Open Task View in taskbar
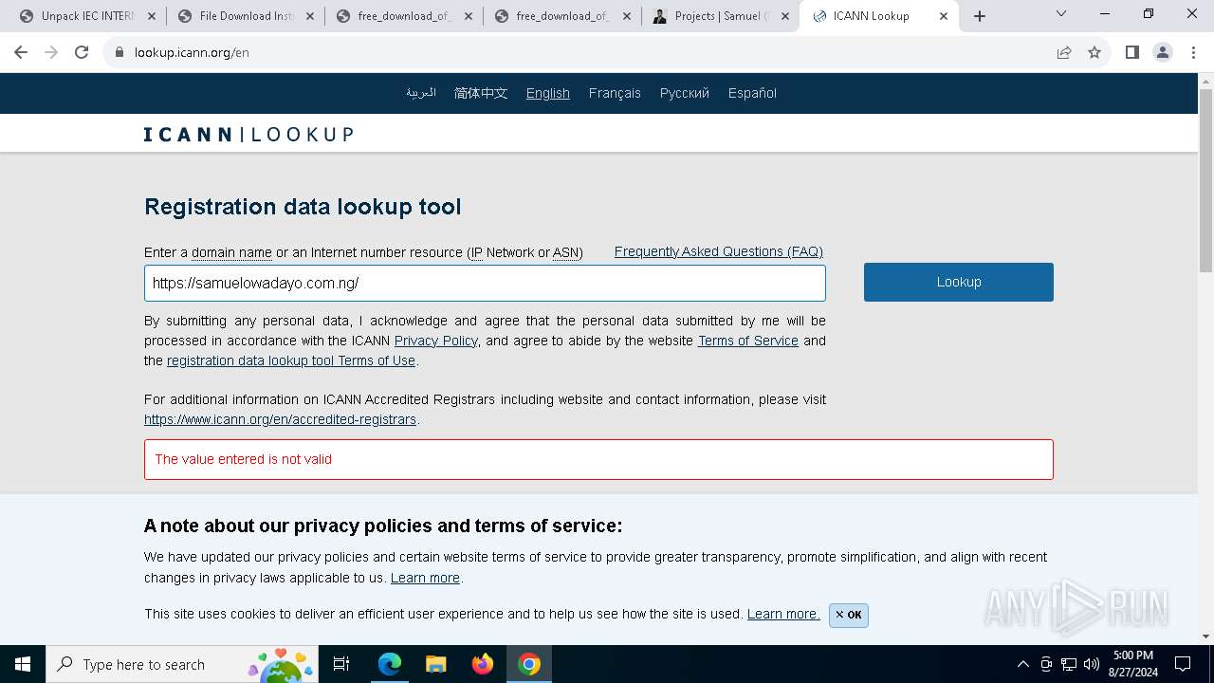1214x683 pixels. 341,664
